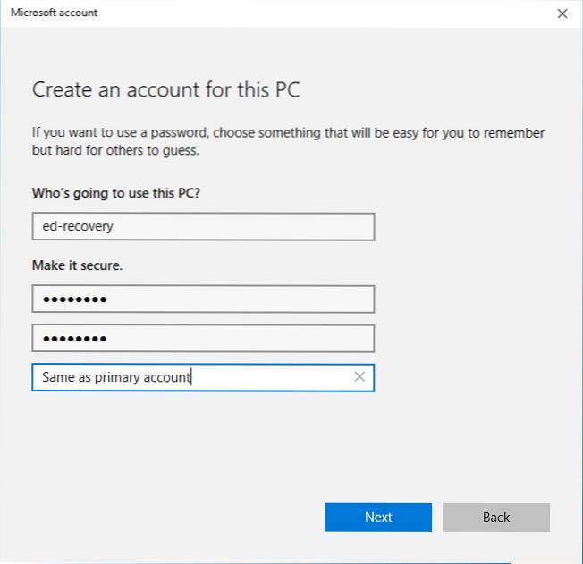Click the "but hard for others to guess." line

point(115,151)
